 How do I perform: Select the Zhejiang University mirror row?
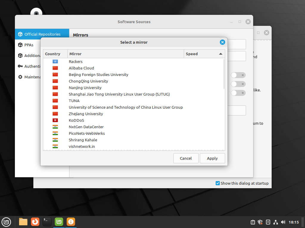(86, 114)
